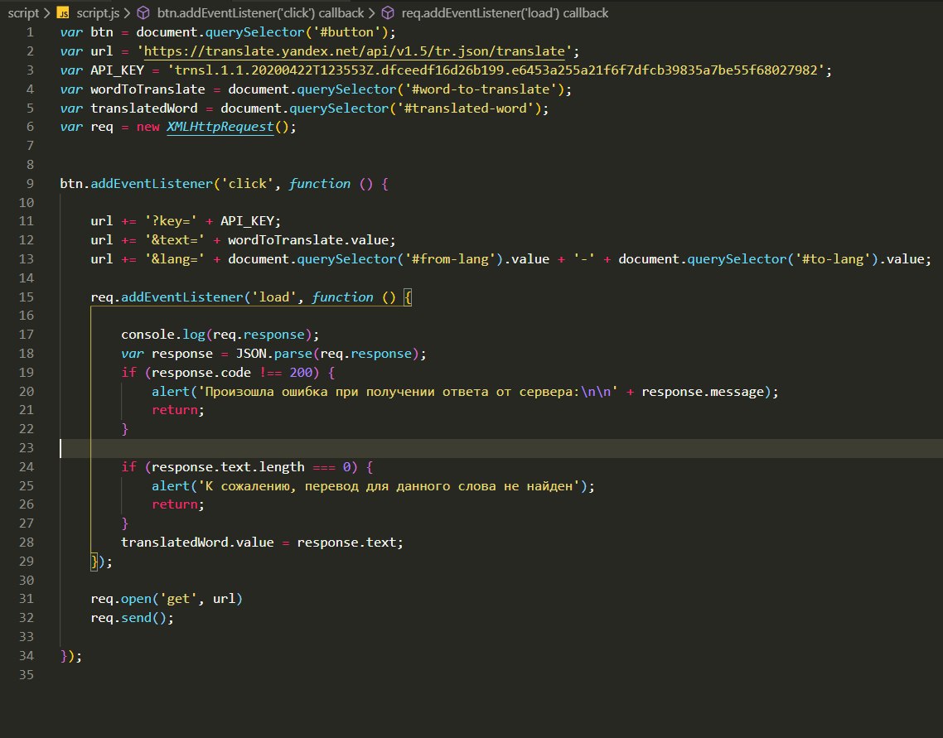
Task: Click the highlighted closing brace on line 29
Action: tap(94, 562)
